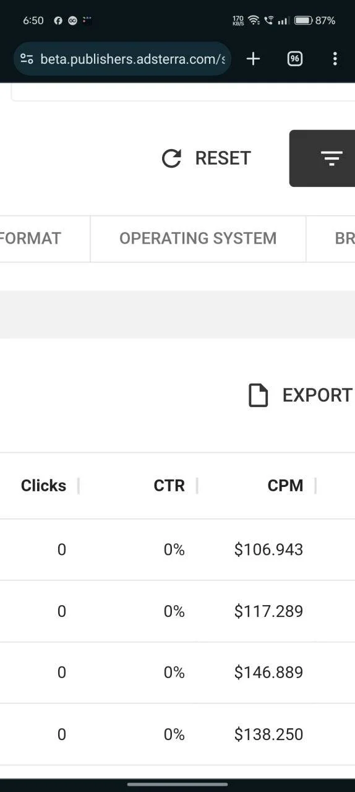
Task: Sort the table by Clicks column
Action: pyautogui.click(x=43, y=486)
